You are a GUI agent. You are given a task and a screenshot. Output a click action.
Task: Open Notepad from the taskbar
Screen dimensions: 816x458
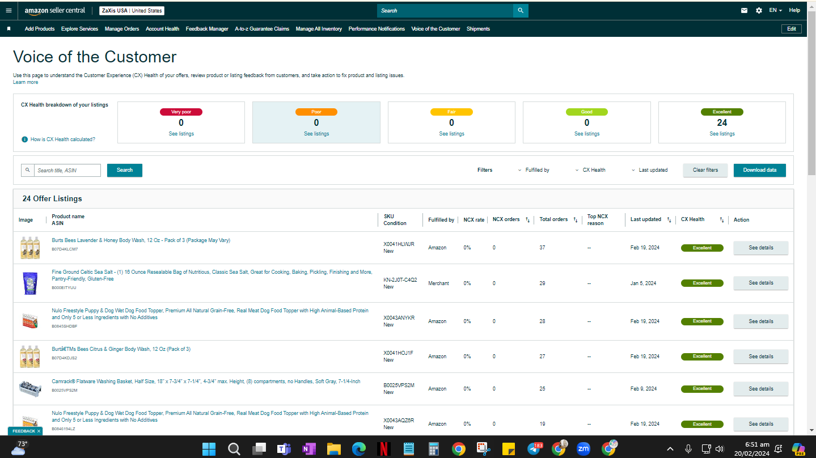tap(408, 449)
